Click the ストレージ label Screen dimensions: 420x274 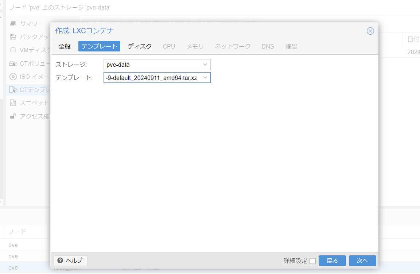click(x=71, y=65)
